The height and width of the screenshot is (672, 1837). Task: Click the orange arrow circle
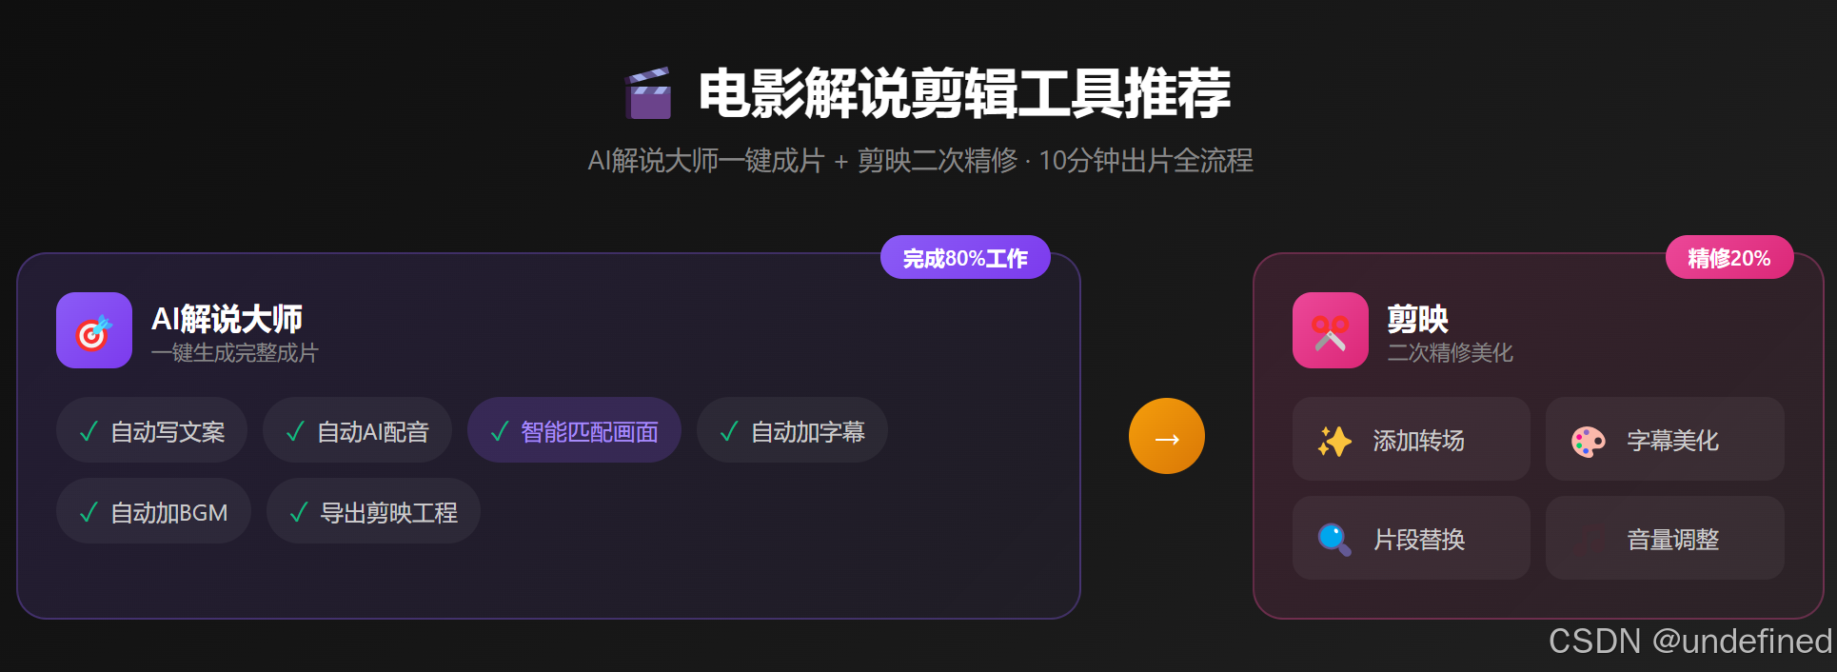[1167, 436]
